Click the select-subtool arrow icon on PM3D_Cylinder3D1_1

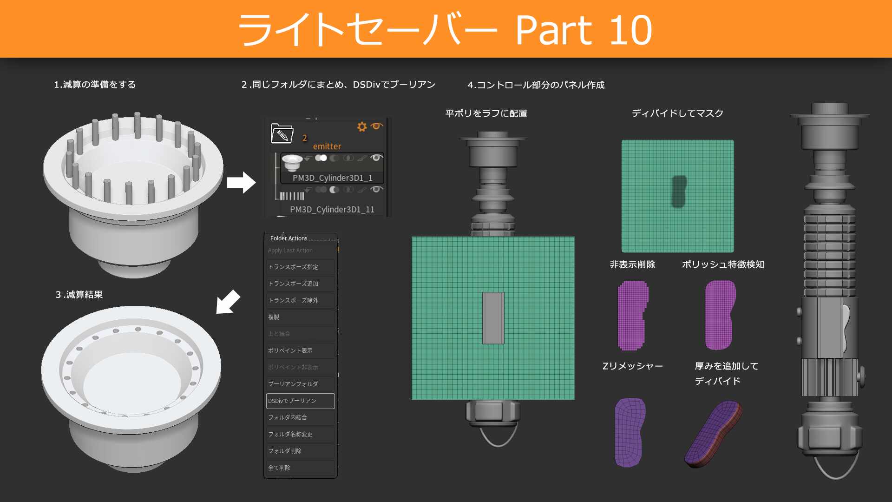click(308, 158)
